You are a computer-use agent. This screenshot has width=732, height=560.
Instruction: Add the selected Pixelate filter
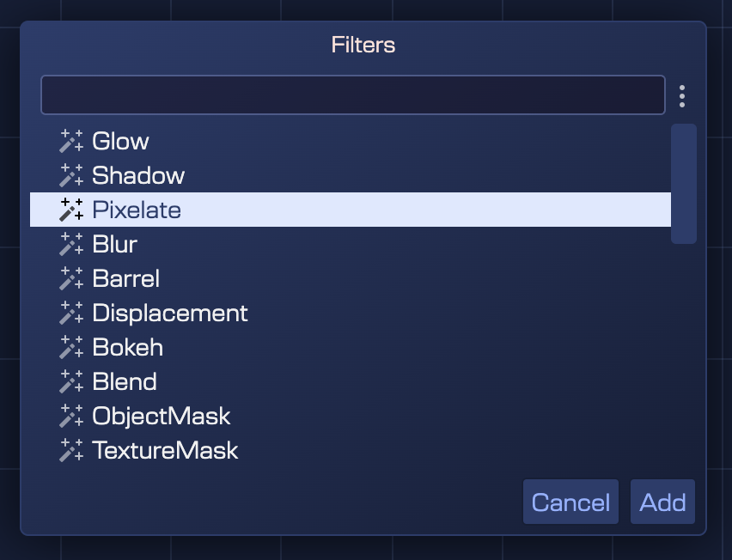point(662,502)
